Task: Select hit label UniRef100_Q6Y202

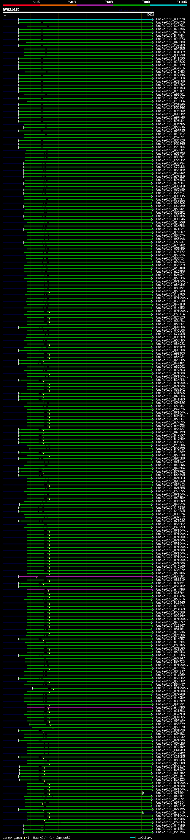Action: (170, 390)
